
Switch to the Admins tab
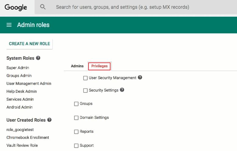[x=77, y=66]
